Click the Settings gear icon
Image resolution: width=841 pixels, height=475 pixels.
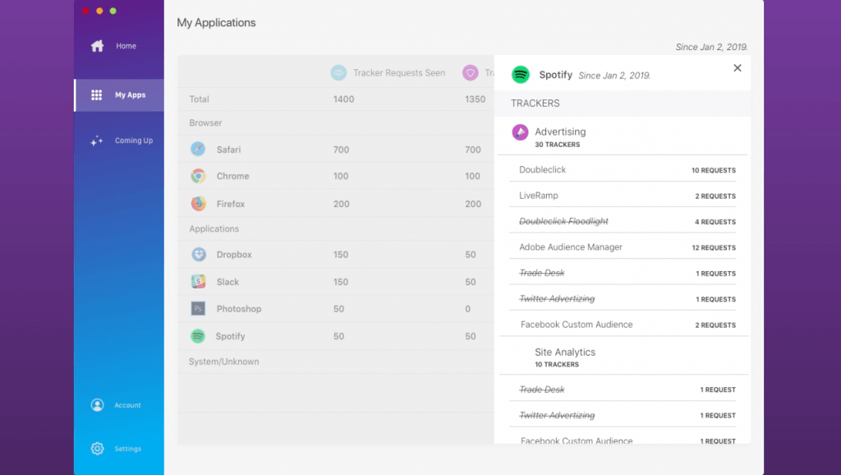[97, 448]
